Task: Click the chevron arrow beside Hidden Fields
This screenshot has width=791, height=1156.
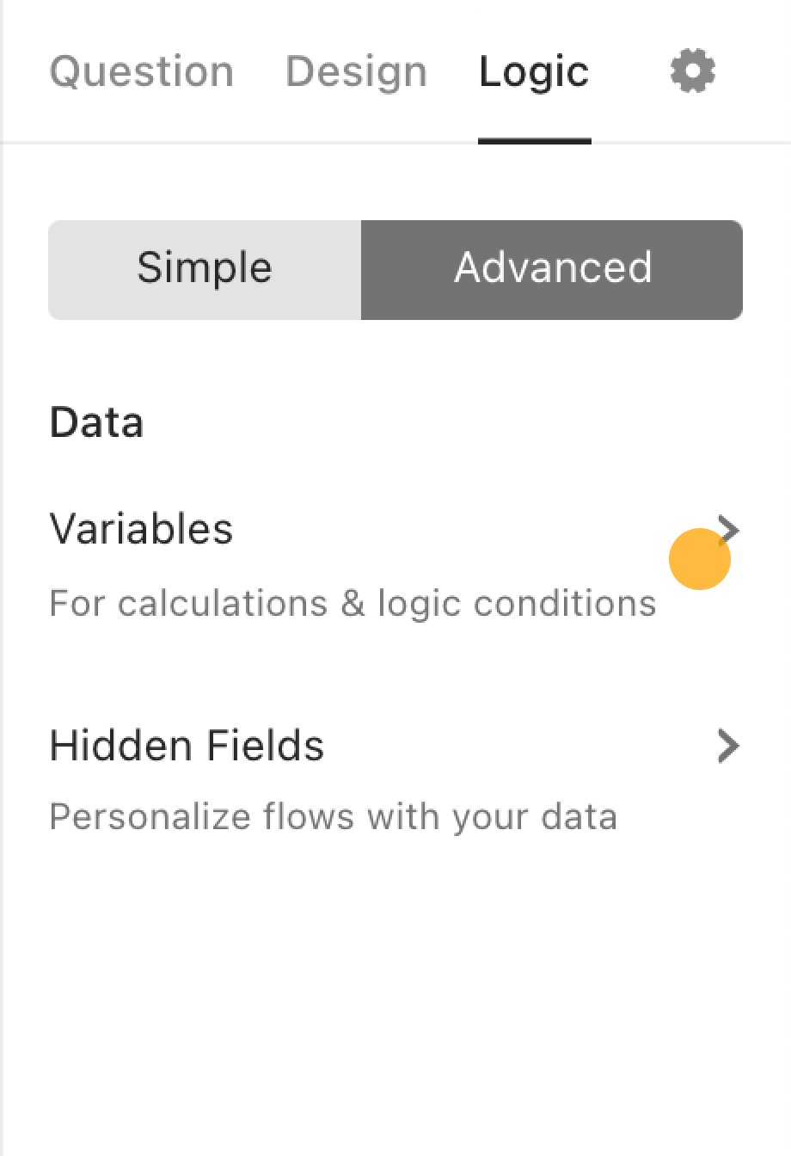Action: (x=728, y=746)
